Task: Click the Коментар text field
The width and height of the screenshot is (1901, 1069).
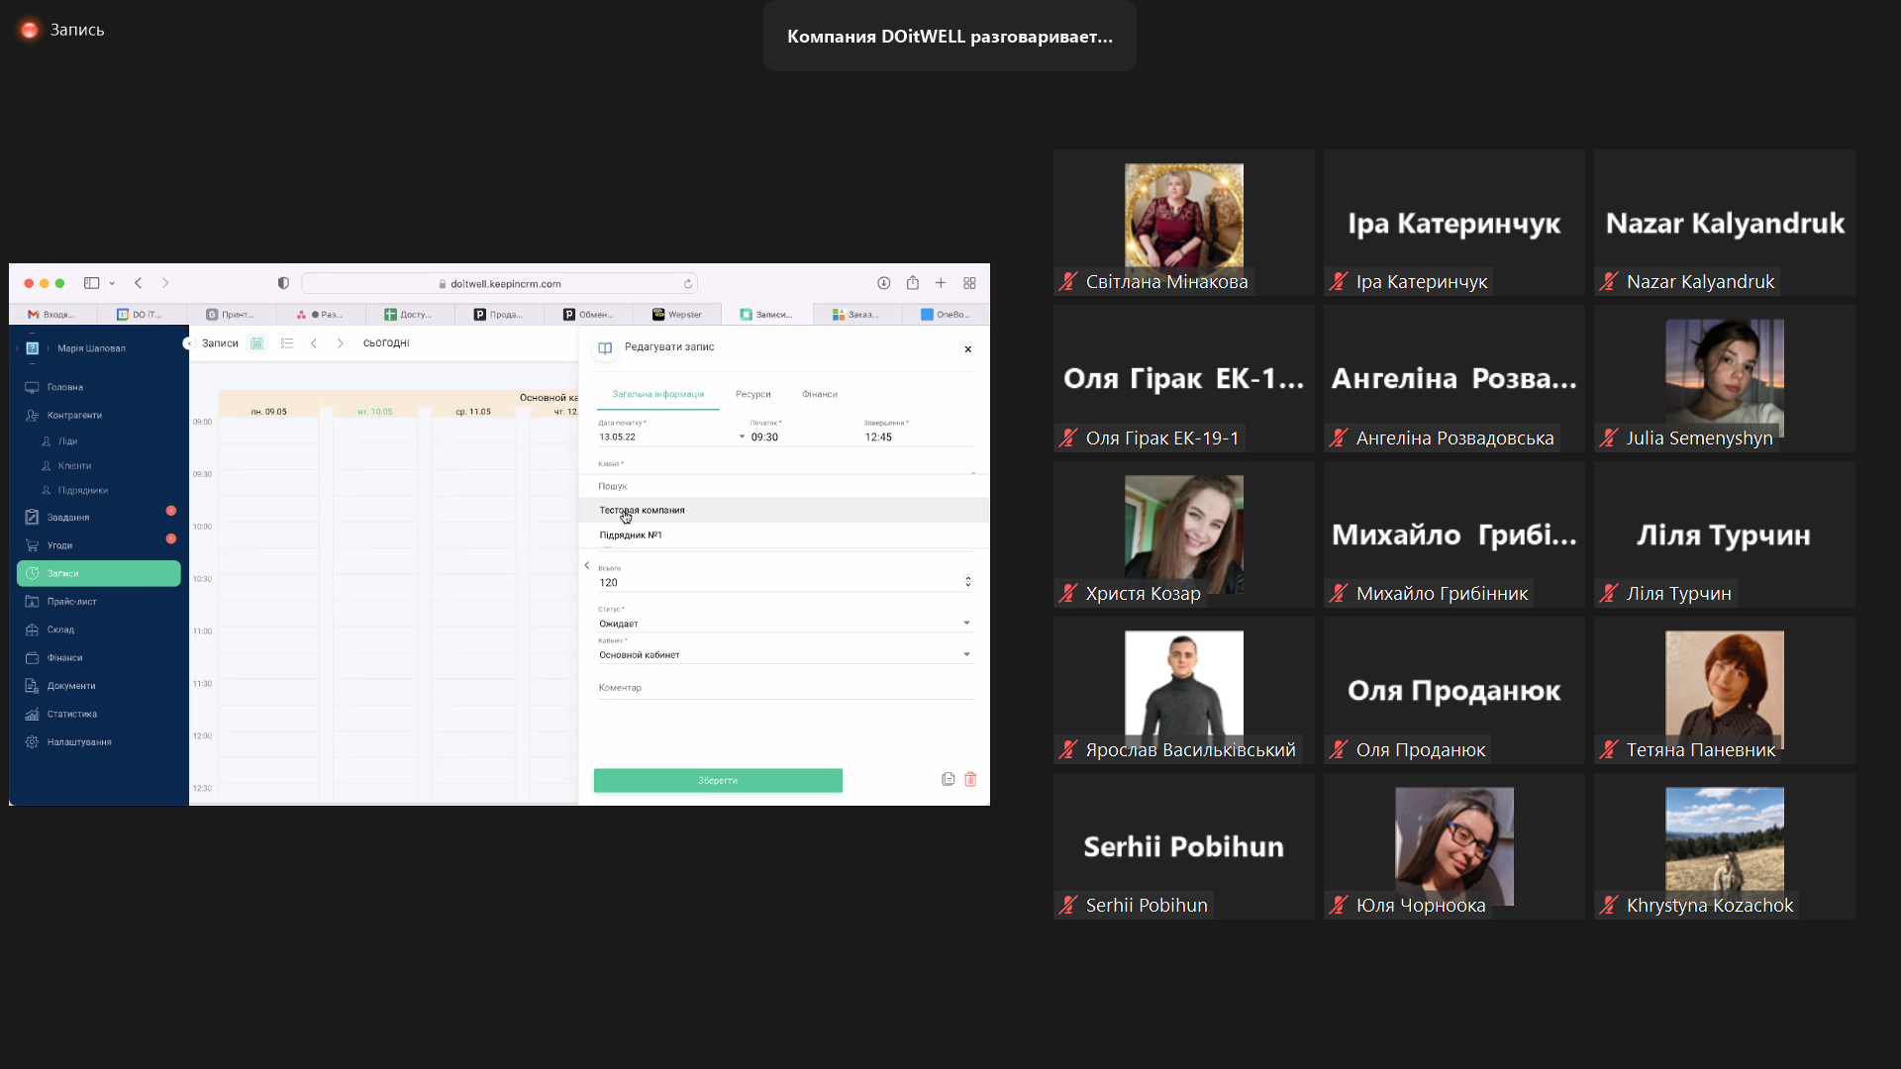Action: 786,688
